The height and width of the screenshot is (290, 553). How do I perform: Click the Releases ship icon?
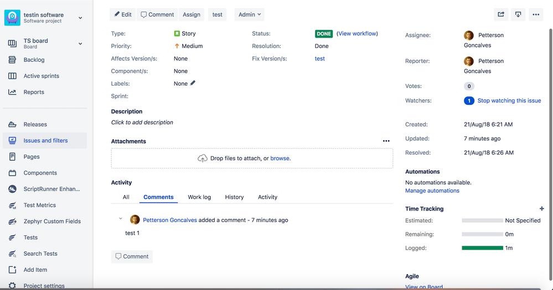tap(12, 125)
